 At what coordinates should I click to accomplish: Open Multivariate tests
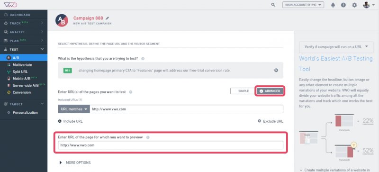22,65
